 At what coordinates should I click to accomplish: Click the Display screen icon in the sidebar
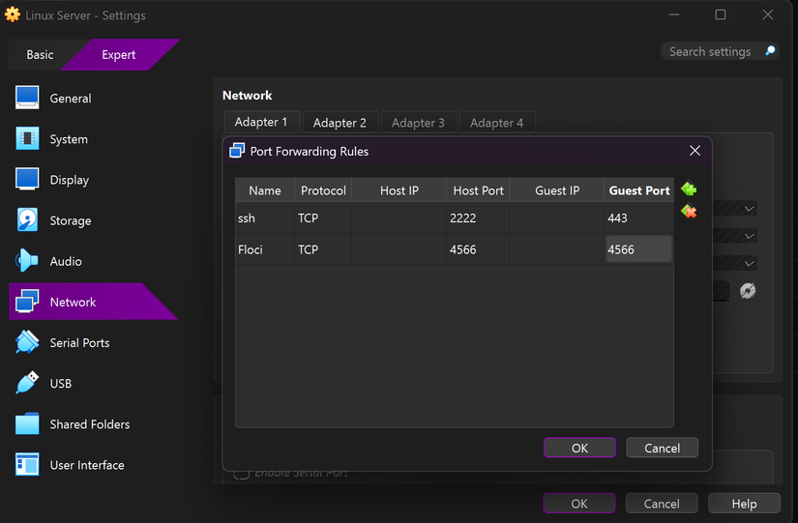27,179
